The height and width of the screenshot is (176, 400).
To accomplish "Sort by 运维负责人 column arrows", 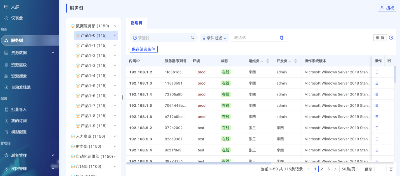I will (268, 61).
